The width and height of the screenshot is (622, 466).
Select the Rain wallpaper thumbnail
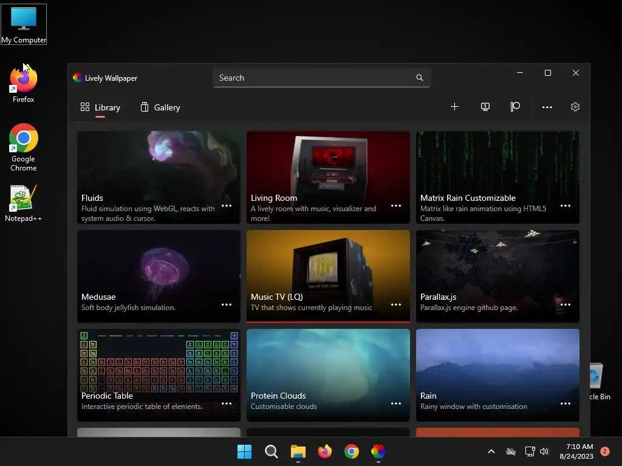pyautogui.click(x=497, y=375)
